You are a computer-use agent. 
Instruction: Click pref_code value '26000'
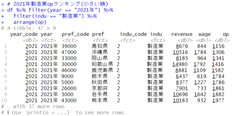click(69, 88)
